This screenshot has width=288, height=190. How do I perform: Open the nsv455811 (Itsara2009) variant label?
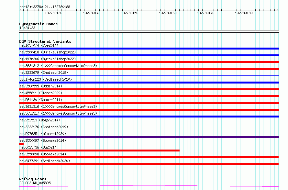click(x=41, y=93)
